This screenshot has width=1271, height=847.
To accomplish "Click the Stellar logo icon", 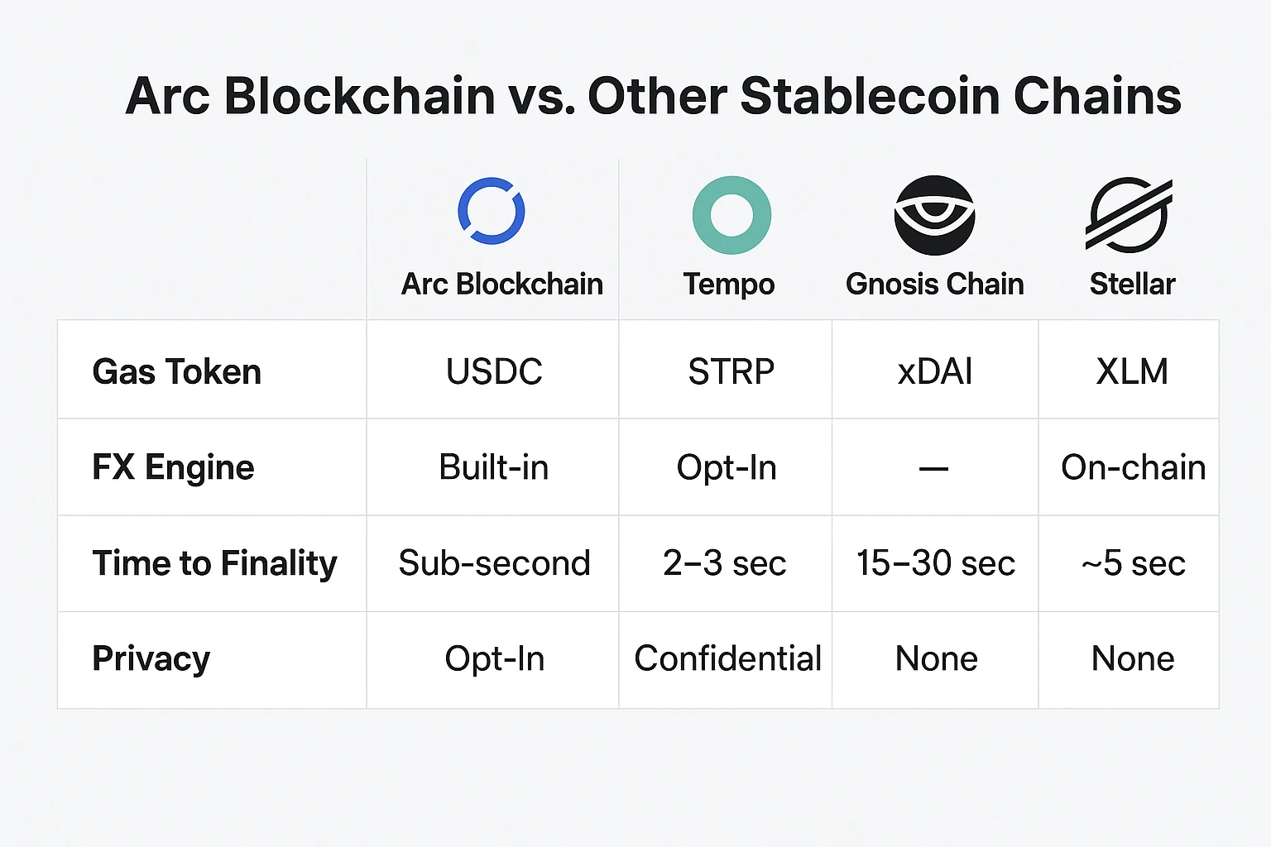I will (1129, 215).
